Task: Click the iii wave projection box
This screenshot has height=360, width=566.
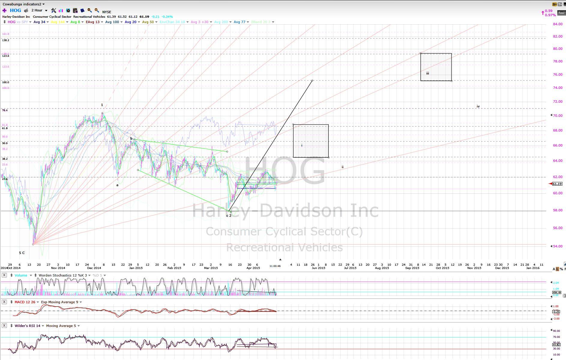Action: [436, 67]
